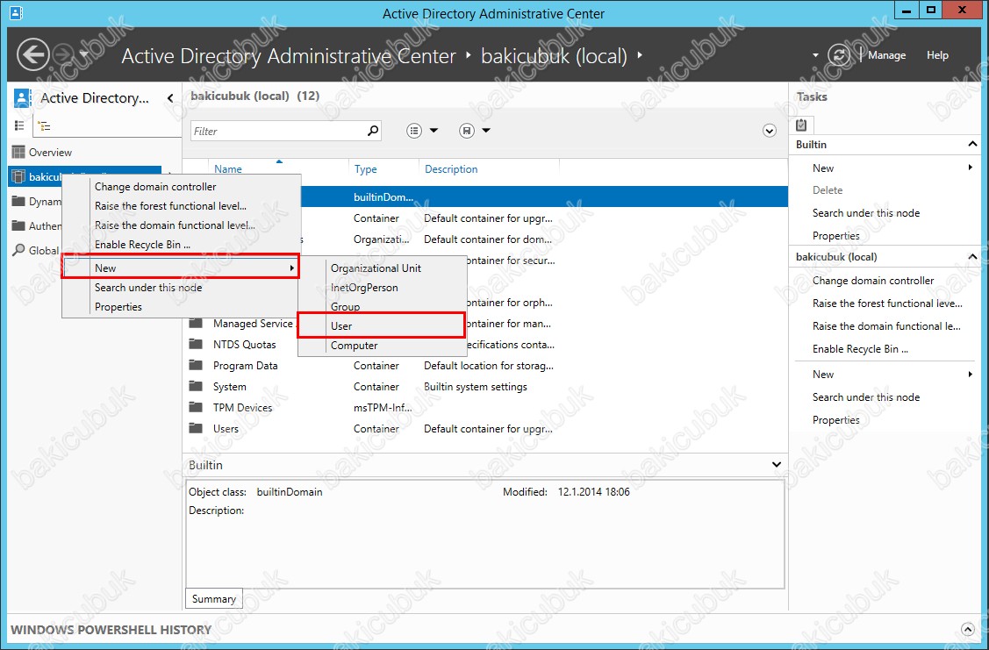Viewport: 989px width, 650px height.
Task: Open the Summary tab
Action: click(x=214, y=599)
